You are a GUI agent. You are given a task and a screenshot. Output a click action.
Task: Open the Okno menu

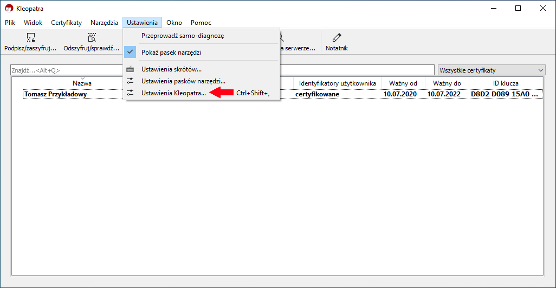pyautogui.click(x=174, y=22)
